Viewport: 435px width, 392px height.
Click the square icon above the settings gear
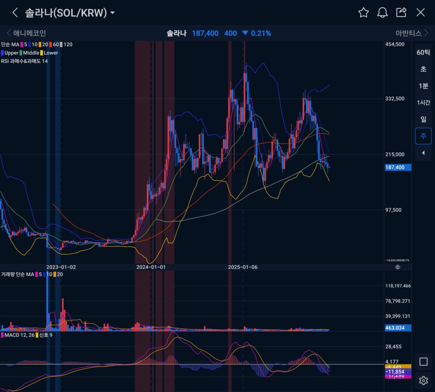(x=423, y=361)
